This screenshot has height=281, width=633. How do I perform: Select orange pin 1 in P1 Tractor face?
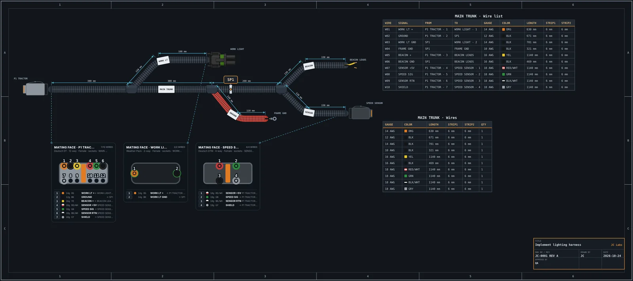[x=64, y=166]
